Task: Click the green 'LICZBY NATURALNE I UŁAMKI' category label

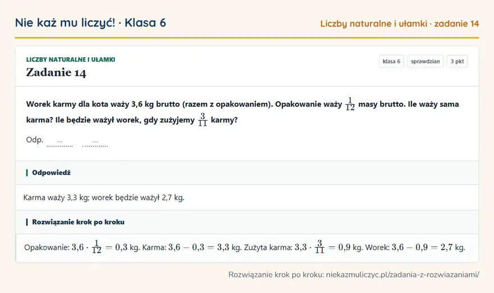Action: pyautogui.click(x=71, y=59)
